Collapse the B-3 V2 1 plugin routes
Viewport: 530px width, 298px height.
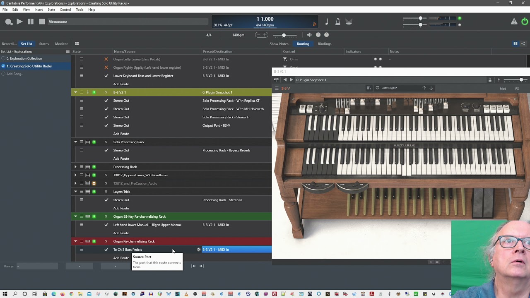(75, 92)
